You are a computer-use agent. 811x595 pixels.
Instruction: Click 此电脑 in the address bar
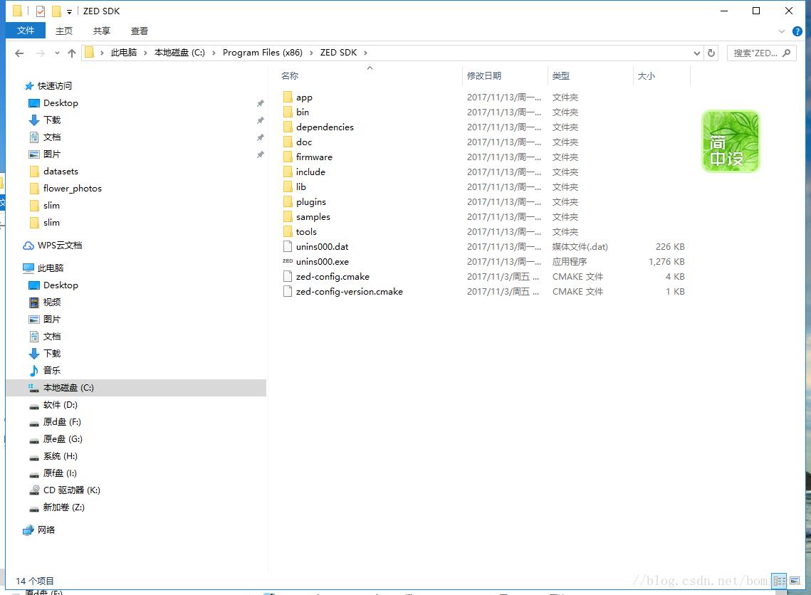(x=124, y=52)
